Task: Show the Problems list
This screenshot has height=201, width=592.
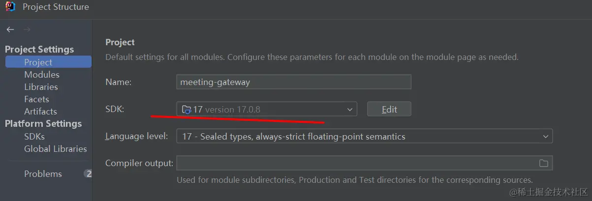Action: click(x=43, y=173)
